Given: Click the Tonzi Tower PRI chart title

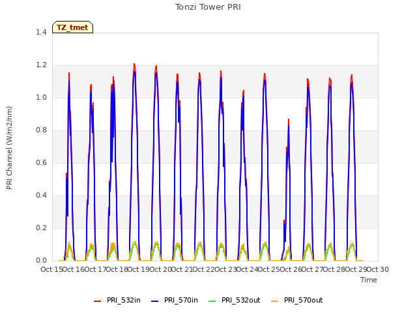Looking at the screenshot, I should 208,7.
